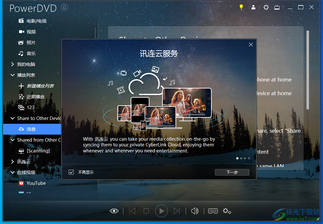Use the info panel vertical scrollbar
The height and width of the screenshot is (224, 323).
(x=307, y=70)
